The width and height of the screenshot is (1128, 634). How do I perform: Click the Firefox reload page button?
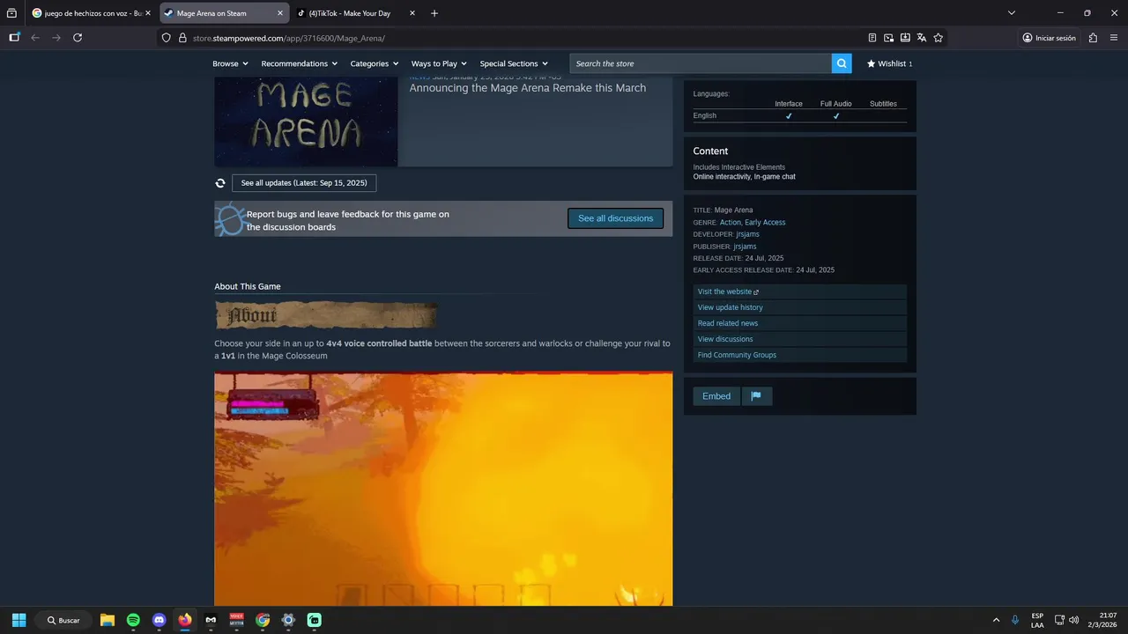[x=78, y=38]
